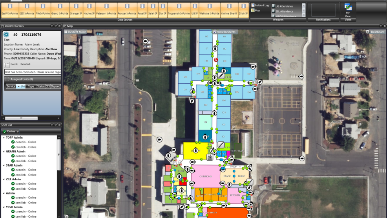Click the person marker in yellow library room
This screenshot has width=387, height=218.
click(x=196, y=150)
